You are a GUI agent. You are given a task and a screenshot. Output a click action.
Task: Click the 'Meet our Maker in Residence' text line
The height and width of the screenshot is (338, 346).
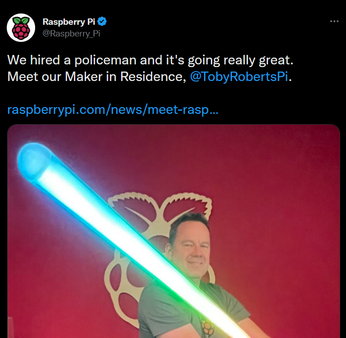tap(97, 77)
